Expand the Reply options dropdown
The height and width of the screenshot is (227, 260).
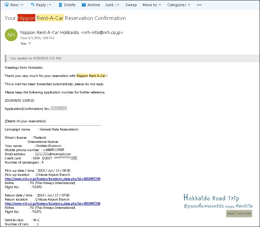[x=50, y=5]
